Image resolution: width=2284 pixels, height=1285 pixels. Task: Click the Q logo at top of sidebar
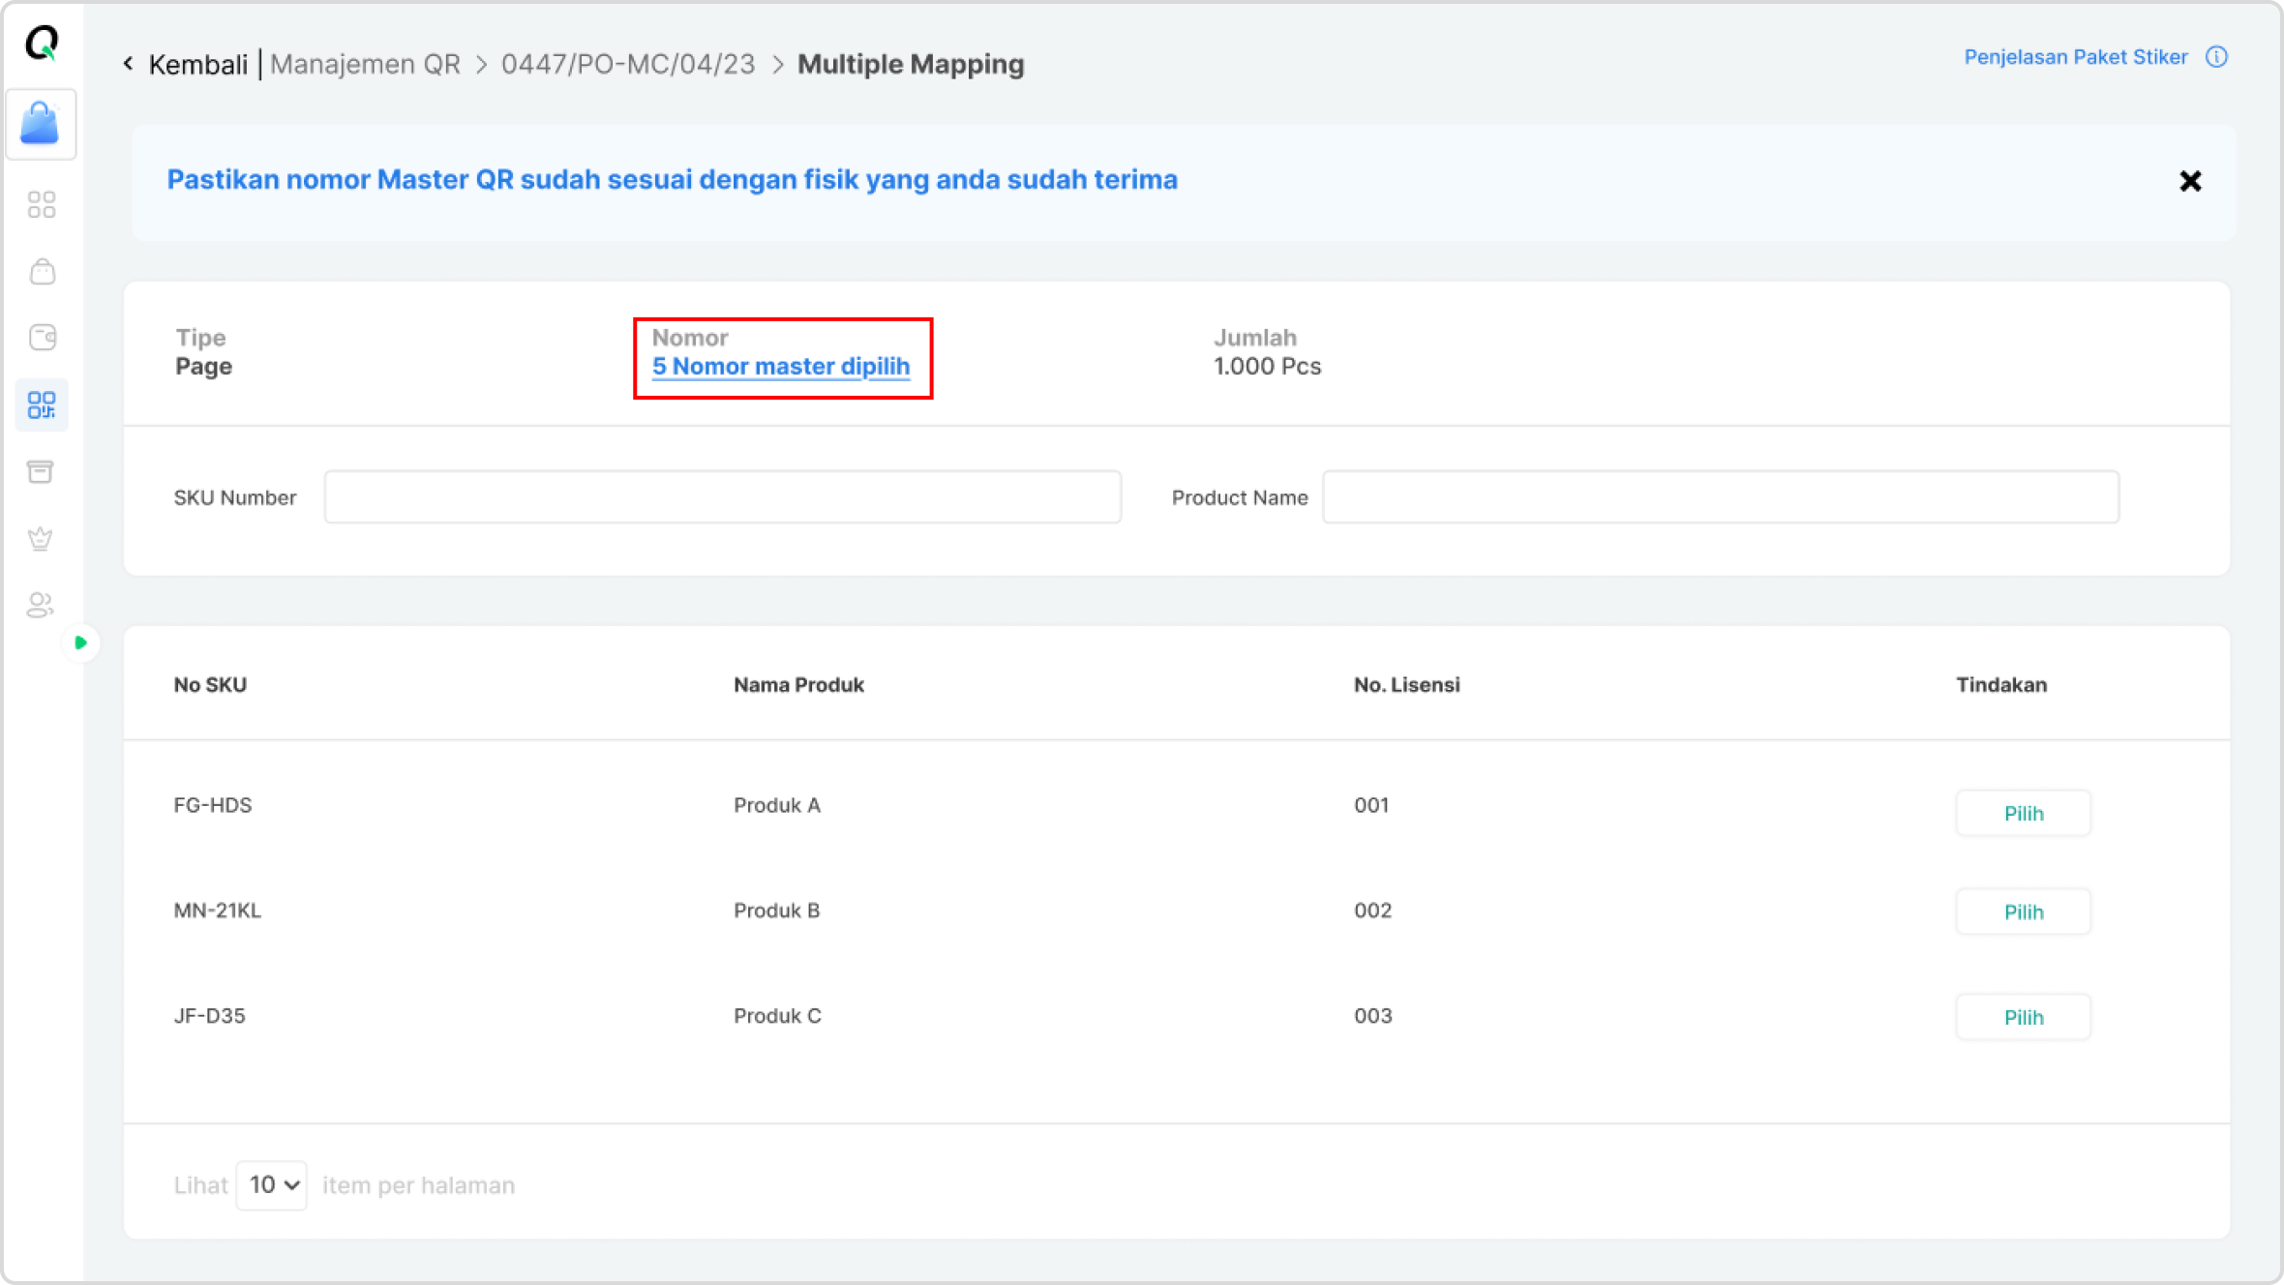coord(42,43)
